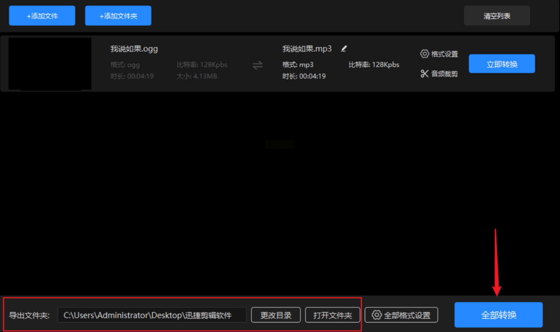The height and width of the screenshot is (332, 560).
Task: Click the gear icon in 全部格式设置
Action: [376, 315]
